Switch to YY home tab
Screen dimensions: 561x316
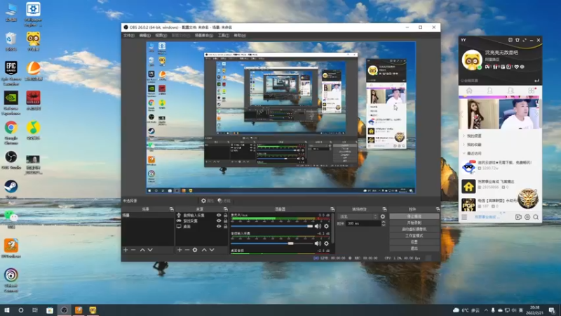pyautogui.click(x=469, y=91)
